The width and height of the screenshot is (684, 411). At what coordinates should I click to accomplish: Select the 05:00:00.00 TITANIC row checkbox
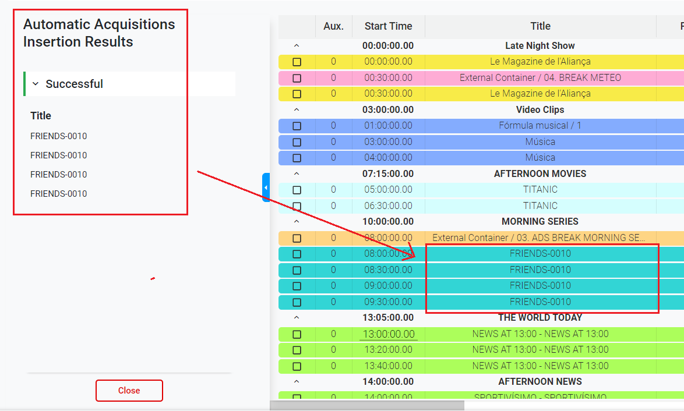[x=297, y=190]
